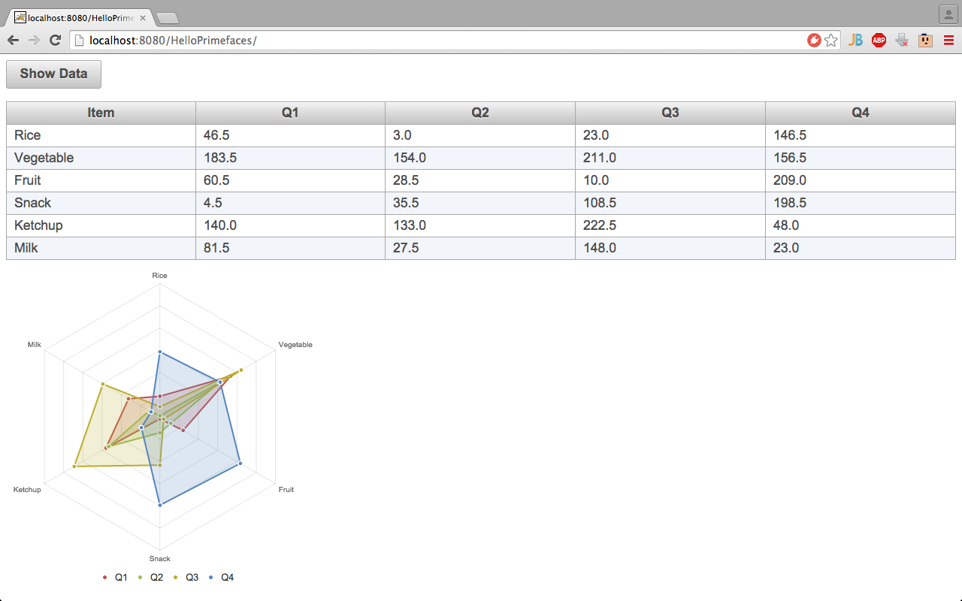Click the page info icon in the address bar
The width and height of the screenshot is (962, 601).
tap(79, 40)
